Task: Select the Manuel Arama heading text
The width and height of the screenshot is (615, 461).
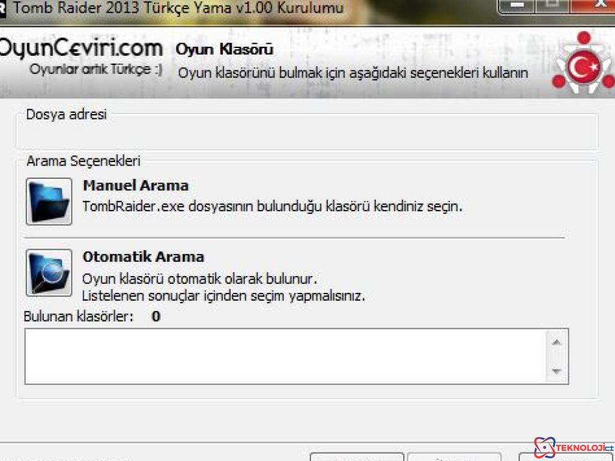Action: pyautogui.click(x=136, y=185)
